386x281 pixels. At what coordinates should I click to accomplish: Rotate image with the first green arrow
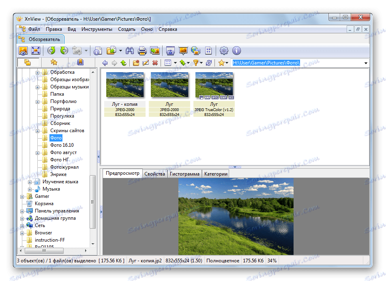point(51,51)
